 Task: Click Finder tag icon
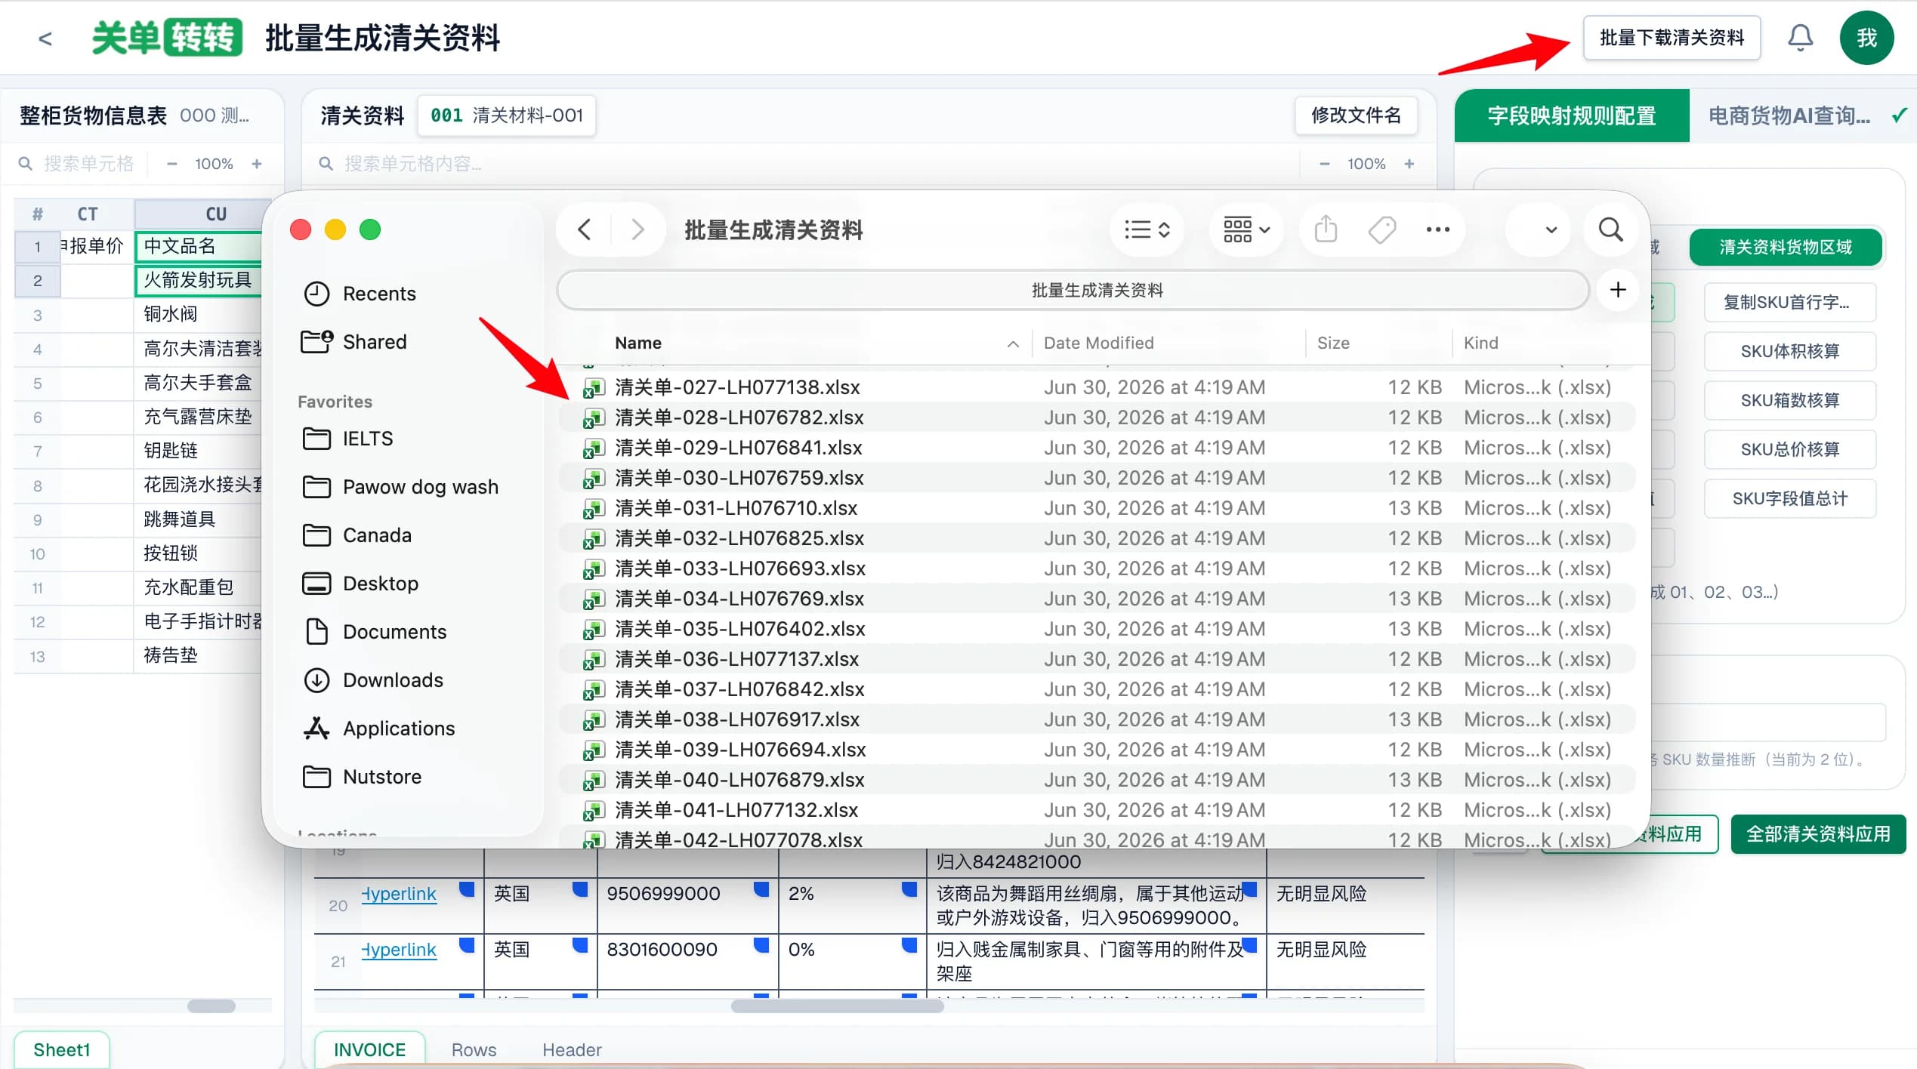1382,230
